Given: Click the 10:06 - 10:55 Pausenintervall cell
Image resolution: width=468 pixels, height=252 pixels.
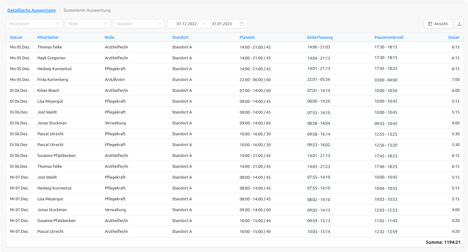Looking at the screenshot, I should point(386,188).
